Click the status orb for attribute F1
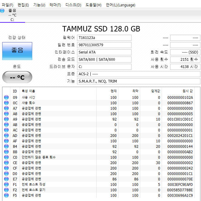The width and height of the screenshot is (201, 201). coord(6,184)
